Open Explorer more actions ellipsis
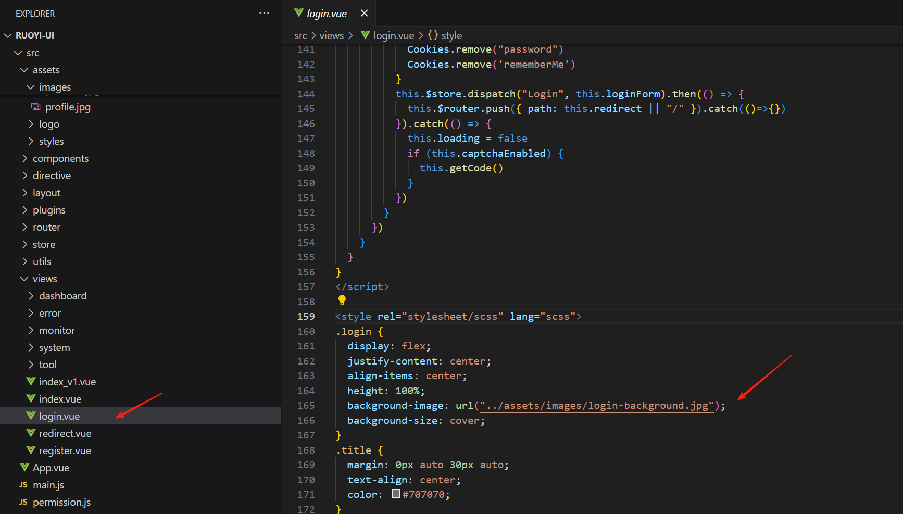This screenshot has height=514, width=903. click(x=264, y=13)
